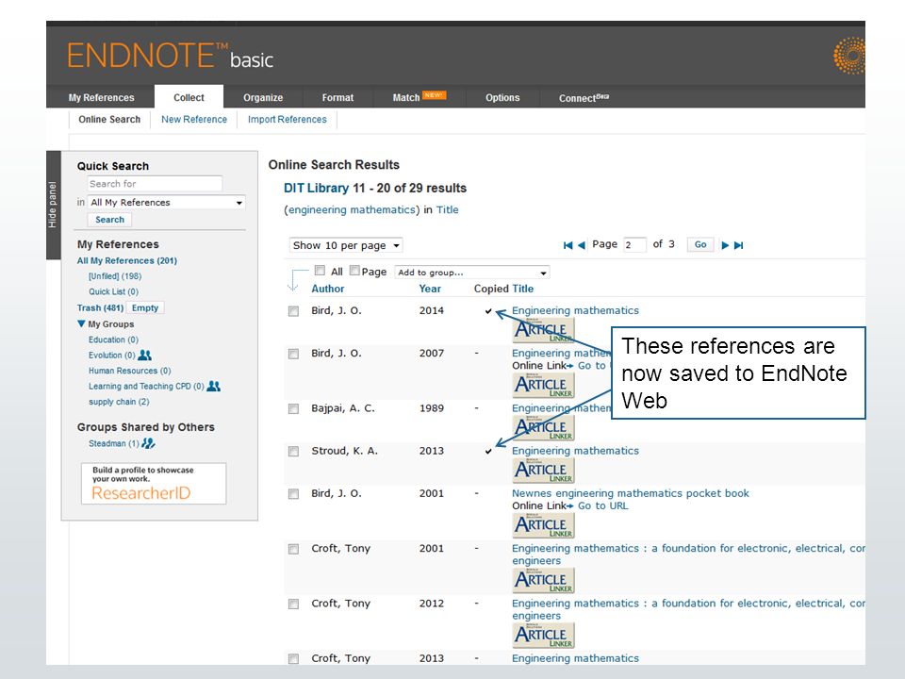Open the Trash (481) link

pyautogui.click(x=101, y=308)
